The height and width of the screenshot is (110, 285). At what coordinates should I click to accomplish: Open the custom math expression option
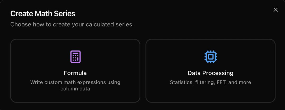(x=75, y=71)
